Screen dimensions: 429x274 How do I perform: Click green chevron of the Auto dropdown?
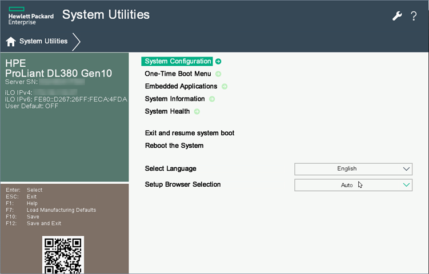(406, 185)
